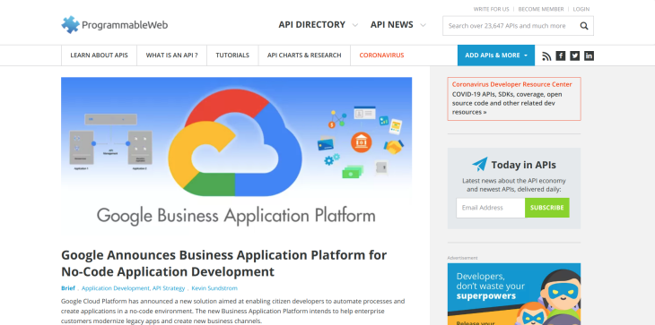Select the TUTORIALS tab
The height and width of the screenshot is (325, 655).
pos(232,56)
